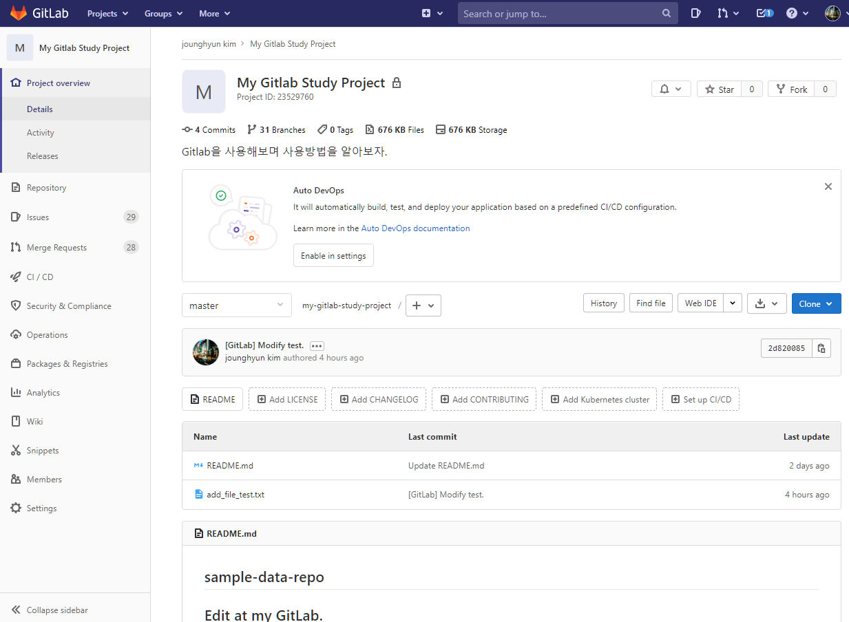Expand commit message with ellipsis button

tap(317, 346)
